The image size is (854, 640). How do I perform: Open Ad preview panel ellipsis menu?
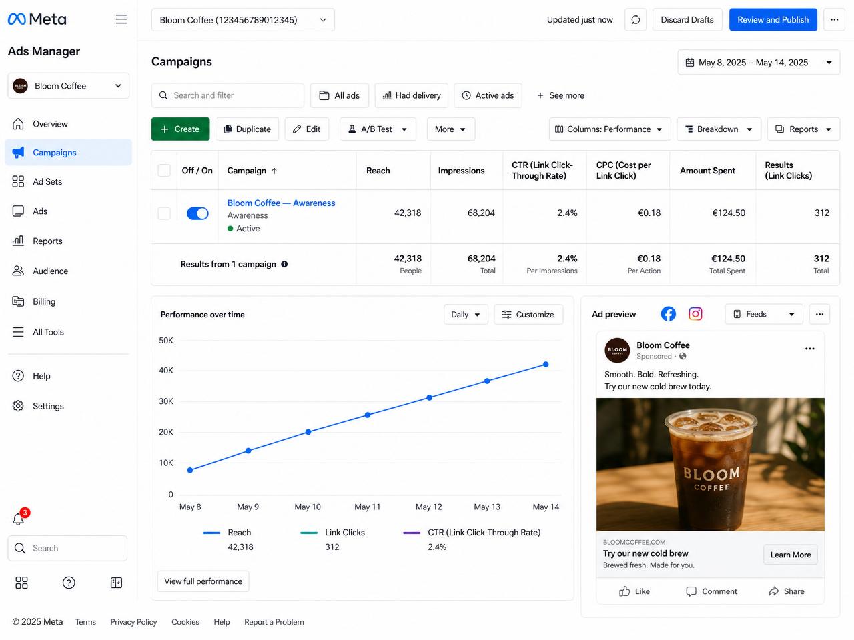pos(819,314)
